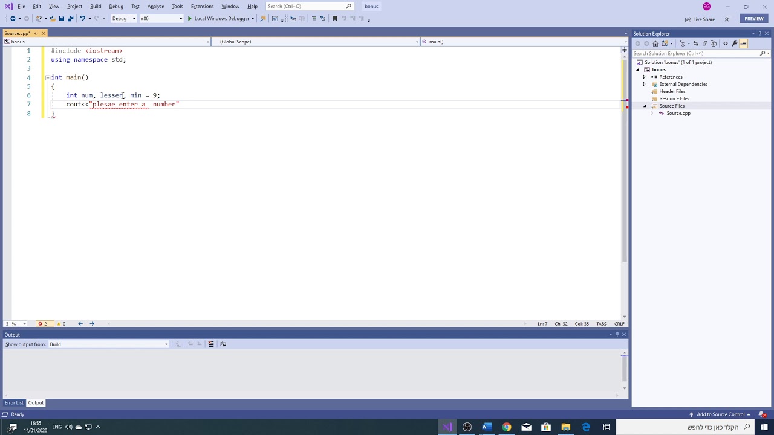
Task: Click the PREVIEW button
Action: (754, 19)
